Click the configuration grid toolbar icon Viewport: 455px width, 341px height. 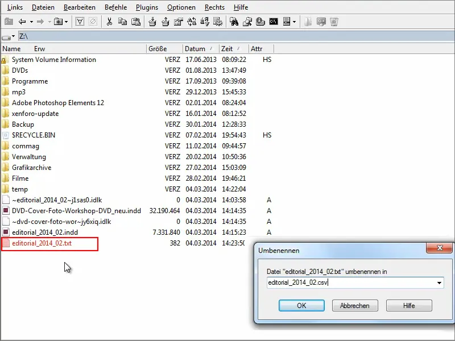218,22
